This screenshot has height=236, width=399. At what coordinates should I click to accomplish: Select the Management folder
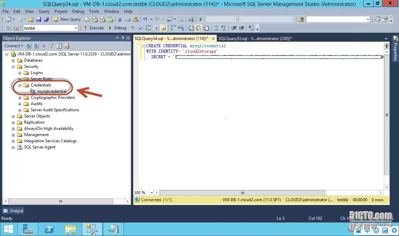pos(36,135)
